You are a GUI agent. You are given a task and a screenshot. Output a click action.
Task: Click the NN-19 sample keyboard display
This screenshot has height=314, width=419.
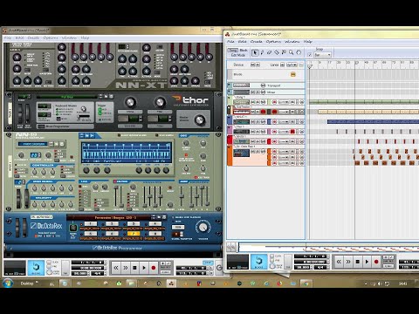(127, 153)
